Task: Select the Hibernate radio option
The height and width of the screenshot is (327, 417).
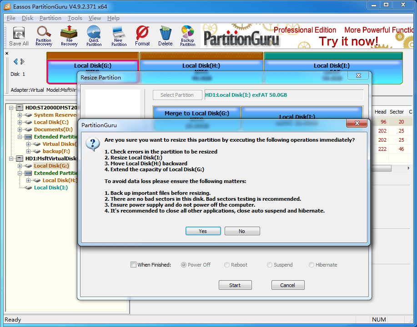Action: pyautogui.click(x=311, y=265)
